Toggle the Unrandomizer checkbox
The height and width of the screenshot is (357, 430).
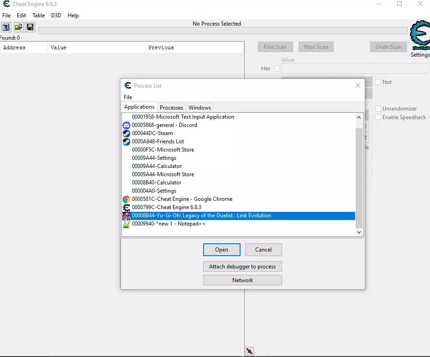(378, 109)
